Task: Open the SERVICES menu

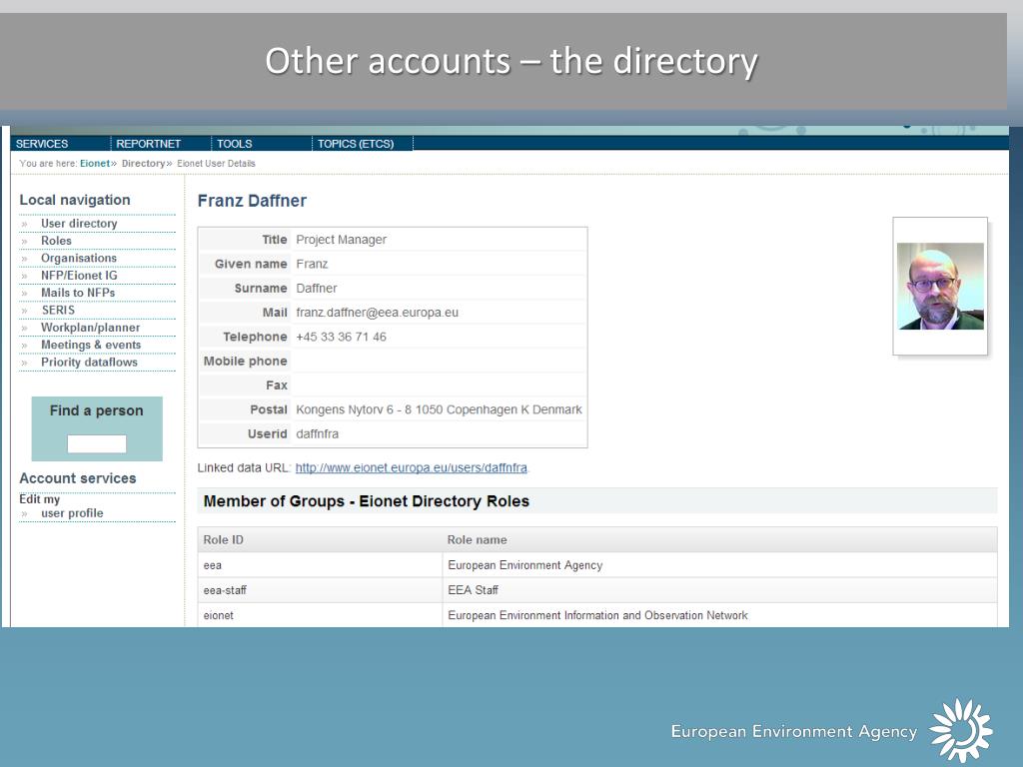Action: click(42, 144)
